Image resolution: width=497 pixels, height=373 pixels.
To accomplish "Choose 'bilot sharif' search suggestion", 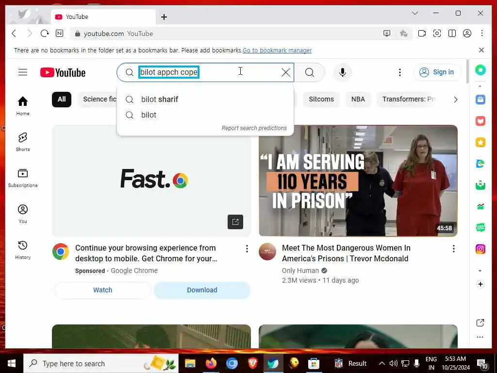I will (x=205, y=99).
